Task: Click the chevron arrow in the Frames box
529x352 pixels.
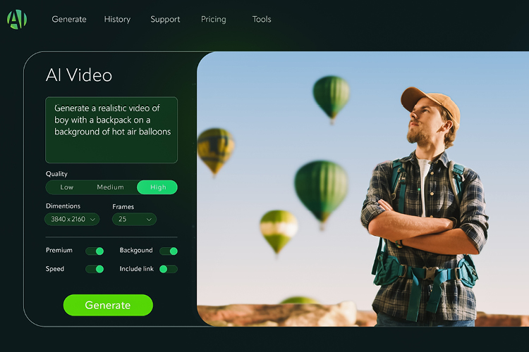Action: click(149, 220)
